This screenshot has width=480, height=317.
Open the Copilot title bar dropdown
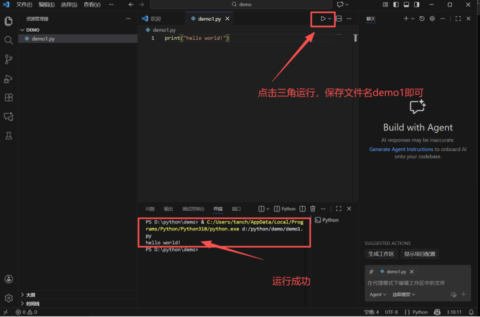click(x=347, y=5)
